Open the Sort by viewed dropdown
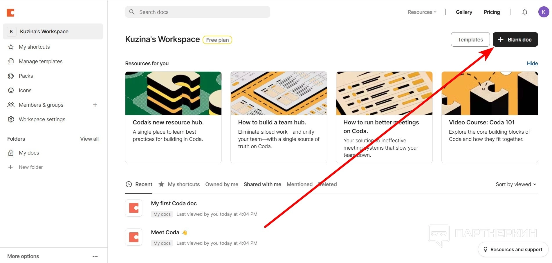This screenshot has height=263, width=552. coord(516,184)
